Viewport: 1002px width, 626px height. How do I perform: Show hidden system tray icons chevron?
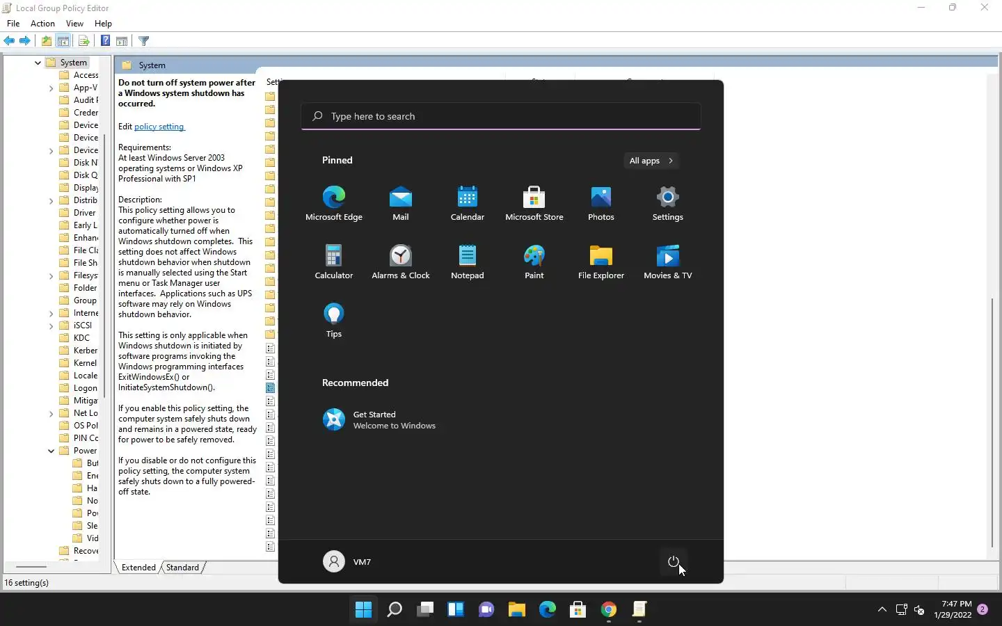[x=882, y=609]
